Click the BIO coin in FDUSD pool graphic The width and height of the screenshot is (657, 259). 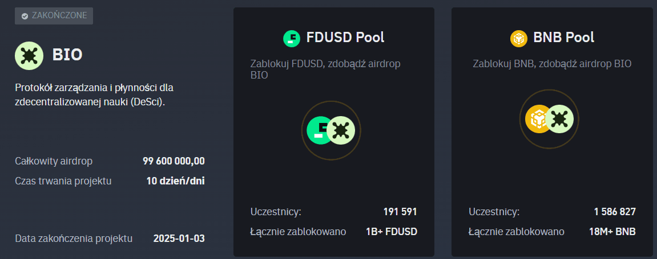(x=341, y=130)
